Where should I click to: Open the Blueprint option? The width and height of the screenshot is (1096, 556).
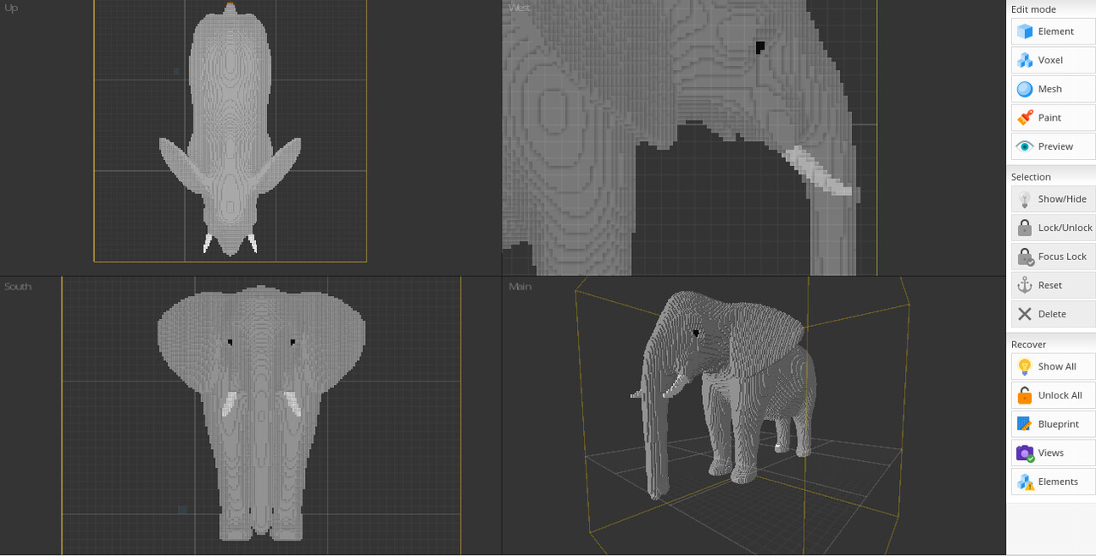(1052, 424)
